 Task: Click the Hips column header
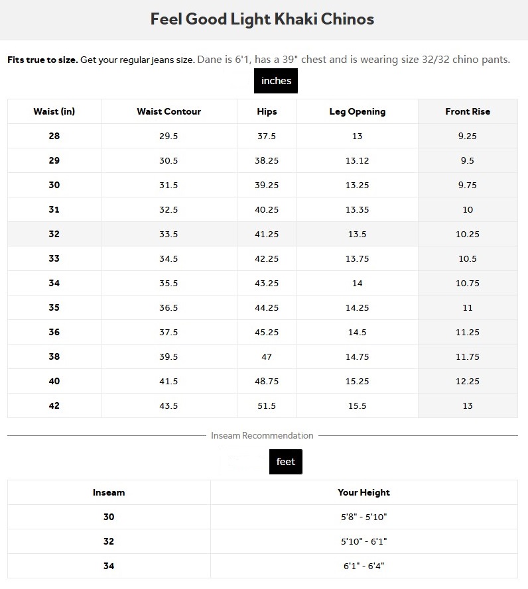pyautogui.click(x=267, y=111)
